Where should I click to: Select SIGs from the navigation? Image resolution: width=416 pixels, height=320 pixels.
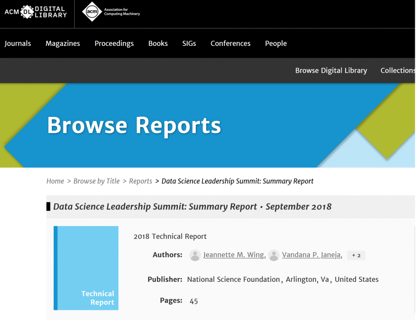point(189,43)
